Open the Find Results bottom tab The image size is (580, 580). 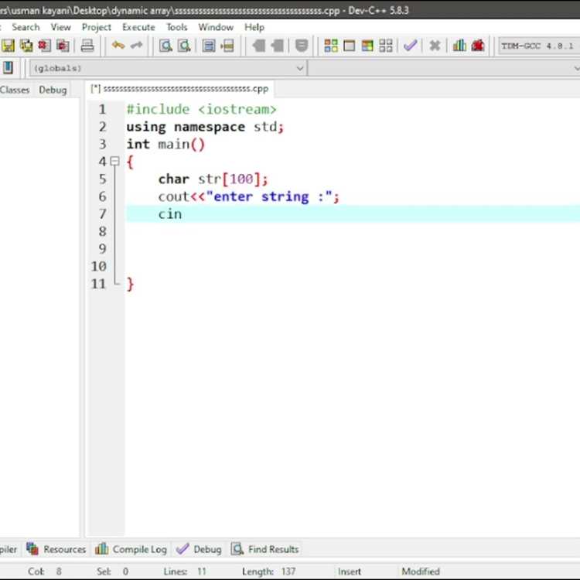[x=264, y=549]
